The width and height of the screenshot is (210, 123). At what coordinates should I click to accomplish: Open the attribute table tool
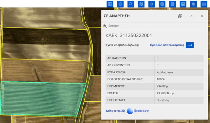tap(183, 4)
